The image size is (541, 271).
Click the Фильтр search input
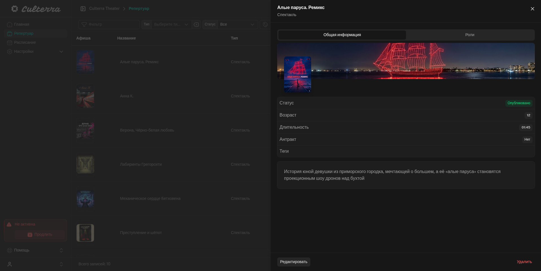pyautogui.click(x=112, y=24)
